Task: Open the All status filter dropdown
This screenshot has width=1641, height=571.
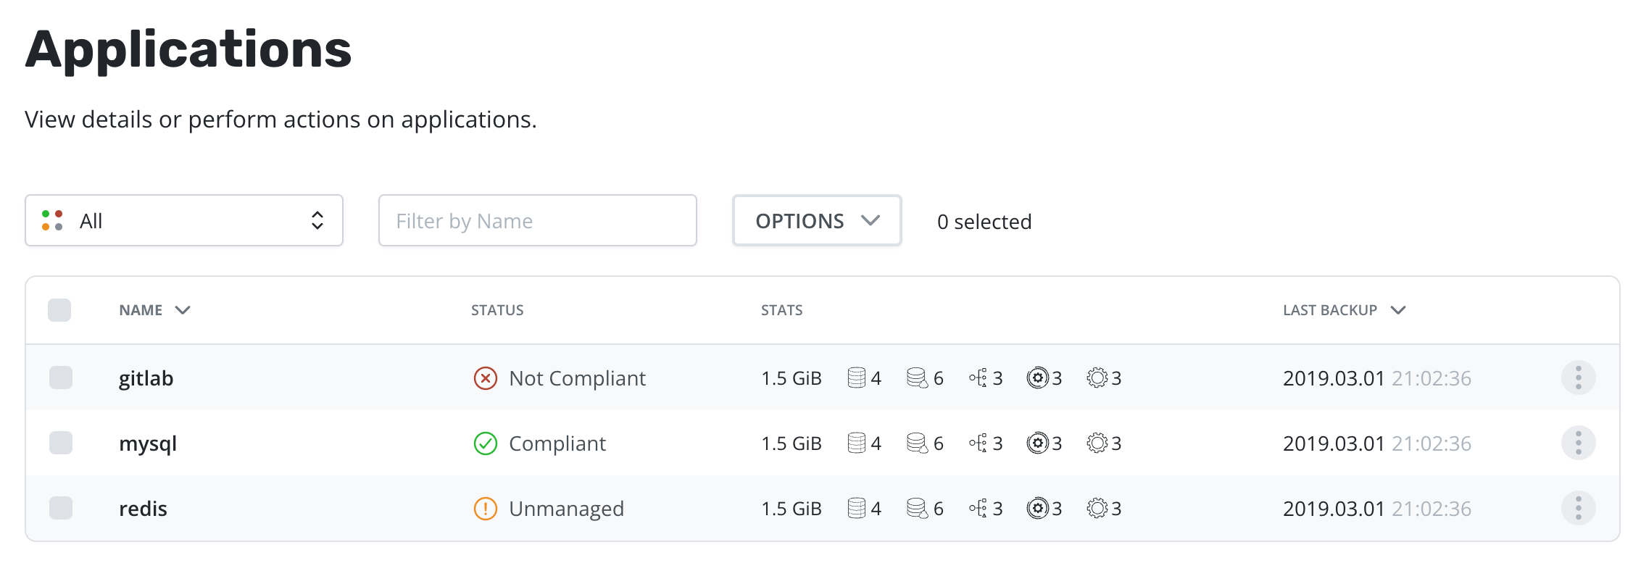Action: (184, 220)
